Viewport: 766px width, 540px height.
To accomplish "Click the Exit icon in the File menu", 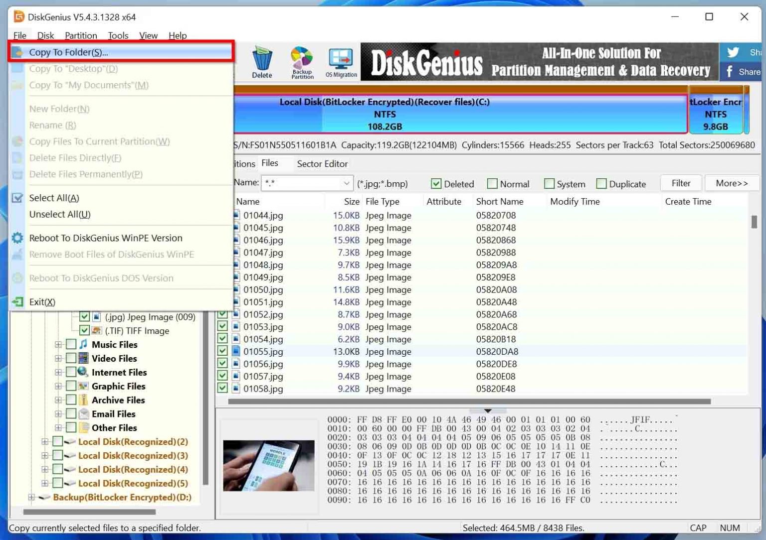I will (17, 301).
